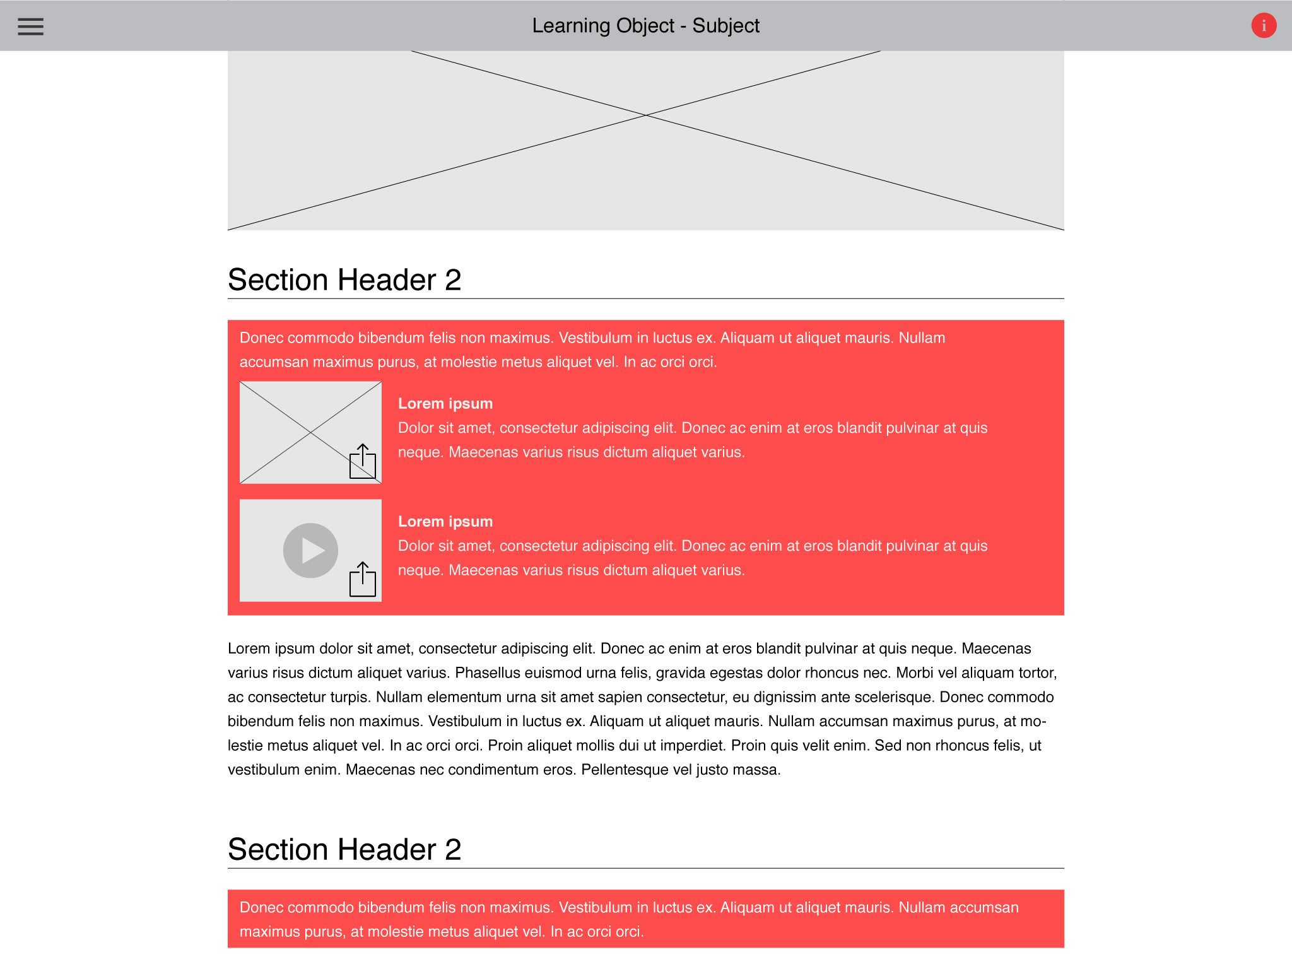The height and width of the screenshot is (969, 1292).
Task: Click the video placeholder thumbnail
Action: click(309, 549)
